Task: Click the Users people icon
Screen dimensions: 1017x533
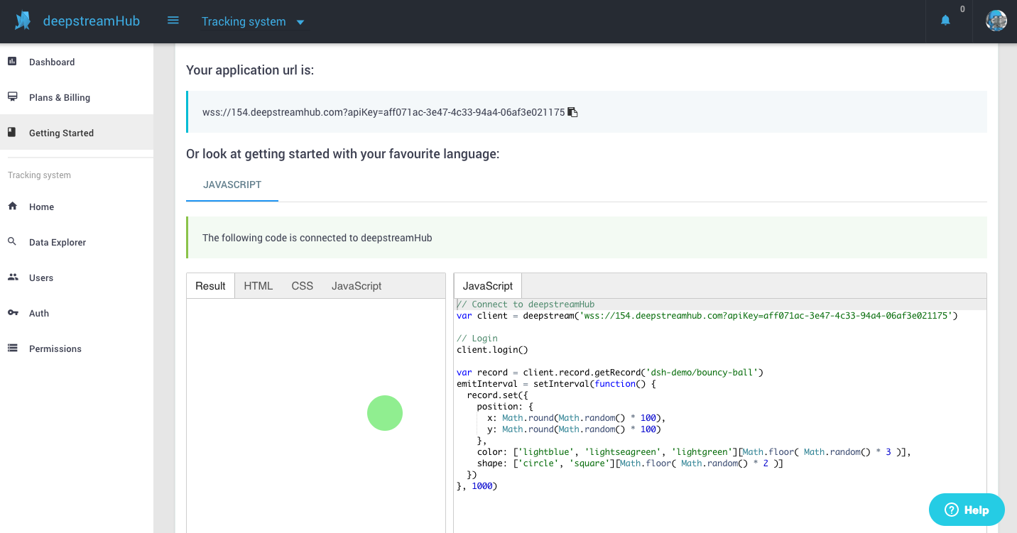Action: pos(12,278)
